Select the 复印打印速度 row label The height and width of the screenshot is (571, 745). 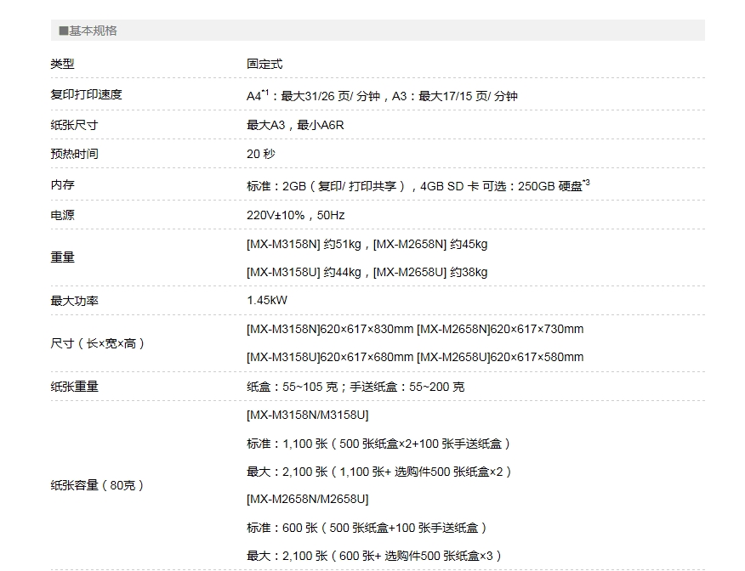86,94
